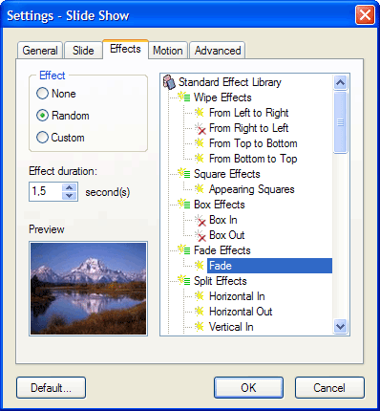
Task: Select the Split Effects tree node
Action: 221,281
